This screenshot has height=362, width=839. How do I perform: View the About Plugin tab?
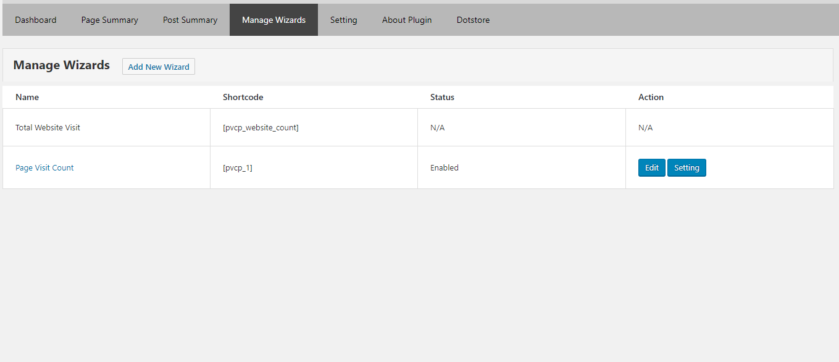(x=407, y=20)
